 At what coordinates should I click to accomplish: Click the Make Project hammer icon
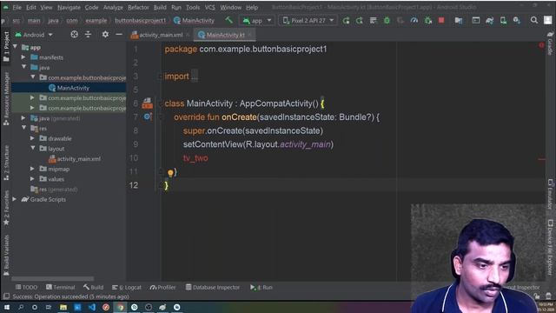click(229, 20)
